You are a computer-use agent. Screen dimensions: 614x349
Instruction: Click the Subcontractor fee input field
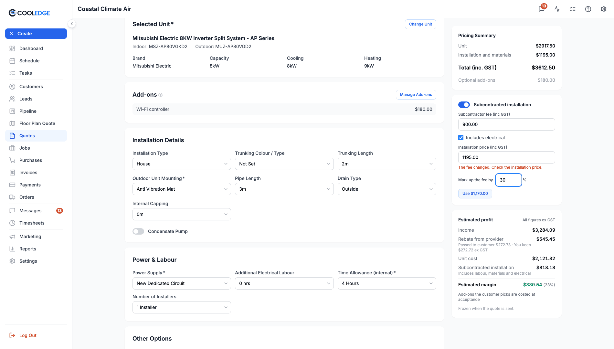(x=506, y=124)
